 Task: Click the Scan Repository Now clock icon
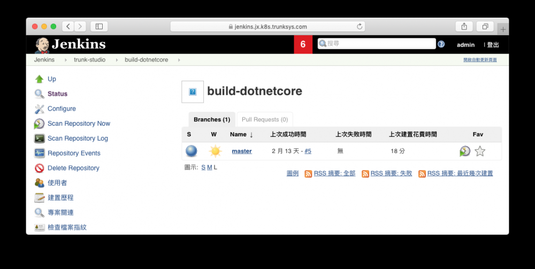click(39, 124)
